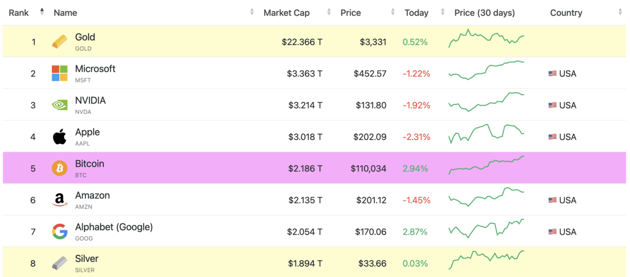The image size is (630, 277).
Task: Click Apple's -2.31% daily change
Action: (416, 137)
